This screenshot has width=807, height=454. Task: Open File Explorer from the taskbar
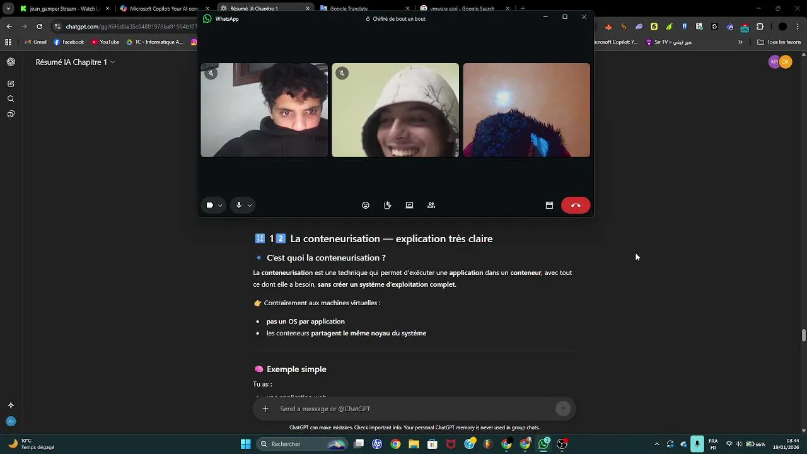414,444
